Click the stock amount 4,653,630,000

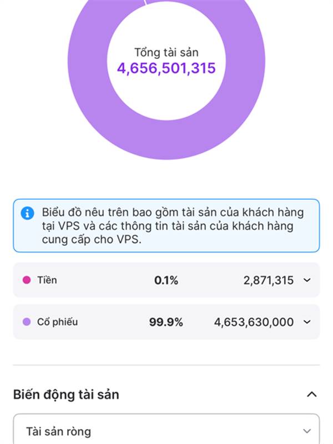[254, 322]
